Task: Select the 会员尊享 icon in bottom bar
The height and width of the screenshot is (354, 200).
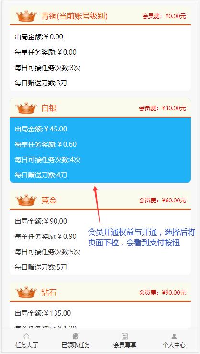Action: click(x=125, y=336)
